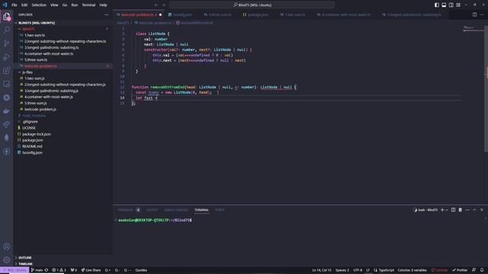
Task: Open the Docker view in activity bar
Action: click(7, 111)
